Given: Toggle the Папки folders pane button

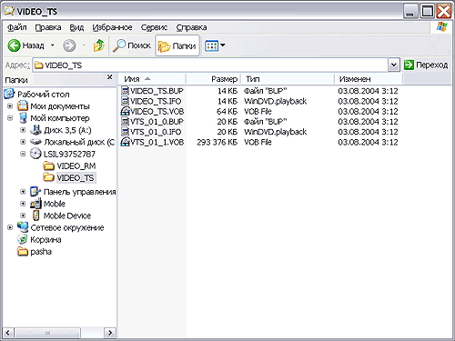Looking at the screenshot, I should point(177,45).
